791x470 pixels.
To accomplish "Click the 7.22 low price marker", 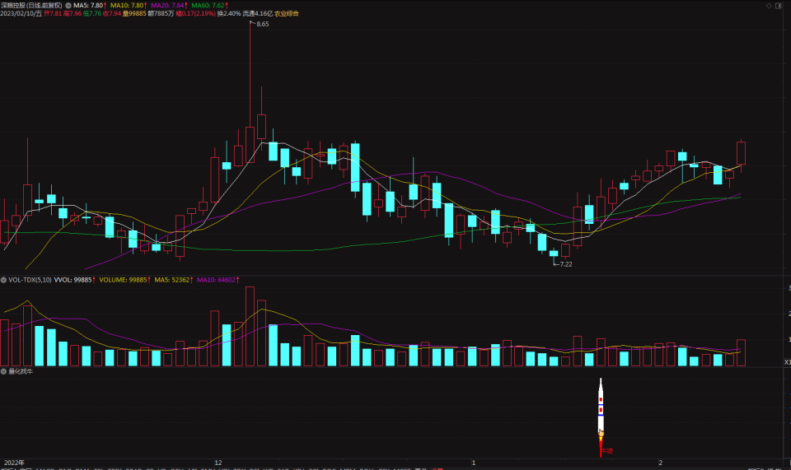I will (x=565, y=264).
